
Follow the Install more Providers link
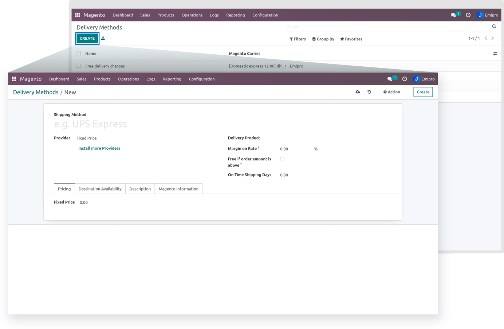(x=99, y=148)
